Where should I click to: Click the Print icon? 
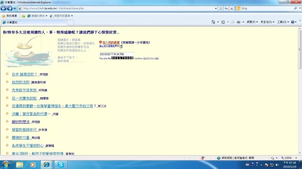238,22
